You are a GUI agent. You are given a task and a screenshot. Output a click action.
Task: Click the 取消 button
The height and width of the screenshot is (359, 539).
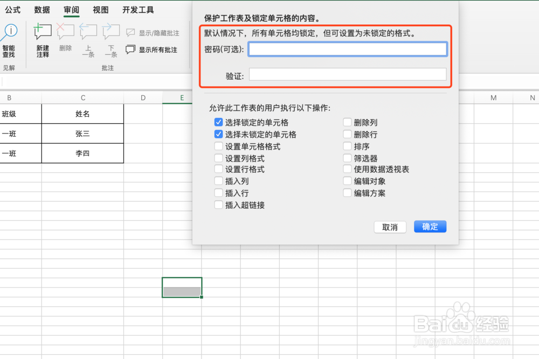pos(390,227)
